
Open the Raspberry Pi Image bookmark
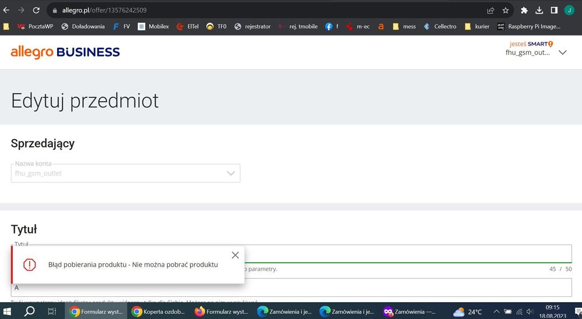(x=528, y=26)
